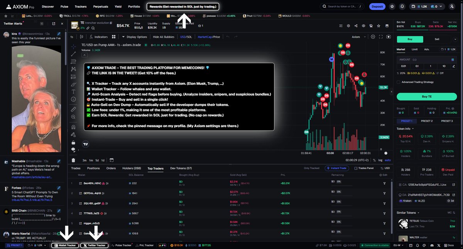Viewport: 463px width, 249px height.
Task: Toggle log scale on chart
Action: (x=381, y=160)
